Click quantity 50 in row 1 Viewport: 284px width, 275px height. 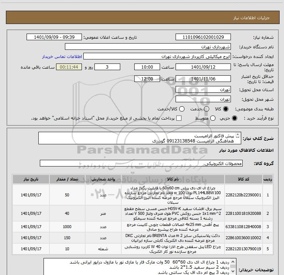67,195
